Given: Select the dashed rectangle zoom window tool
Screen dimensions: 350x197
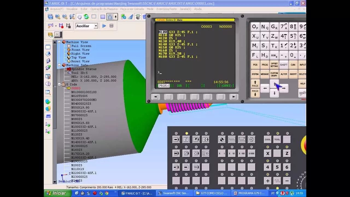Looking at the screenshot, I should point(94,17).
